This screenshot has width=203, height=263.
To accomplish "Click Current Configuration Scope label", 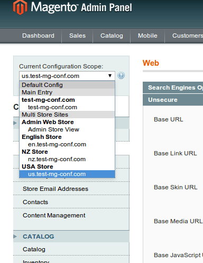I will pos(61,66).
